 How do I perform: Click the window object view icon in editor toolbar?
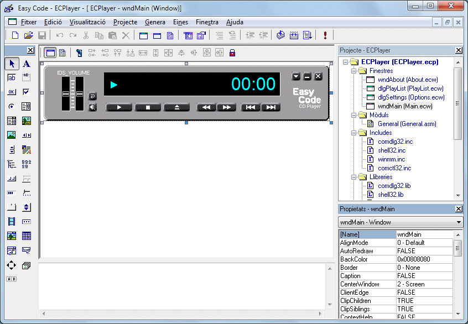pyautogui.click(x=50, y=53)
